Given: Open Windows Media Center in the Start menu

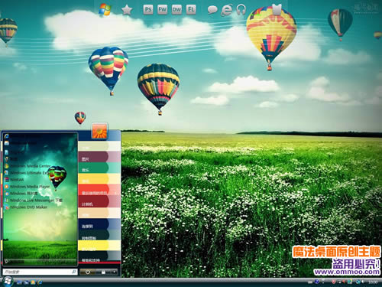Looking at the screenshot, I should (28, 166).
